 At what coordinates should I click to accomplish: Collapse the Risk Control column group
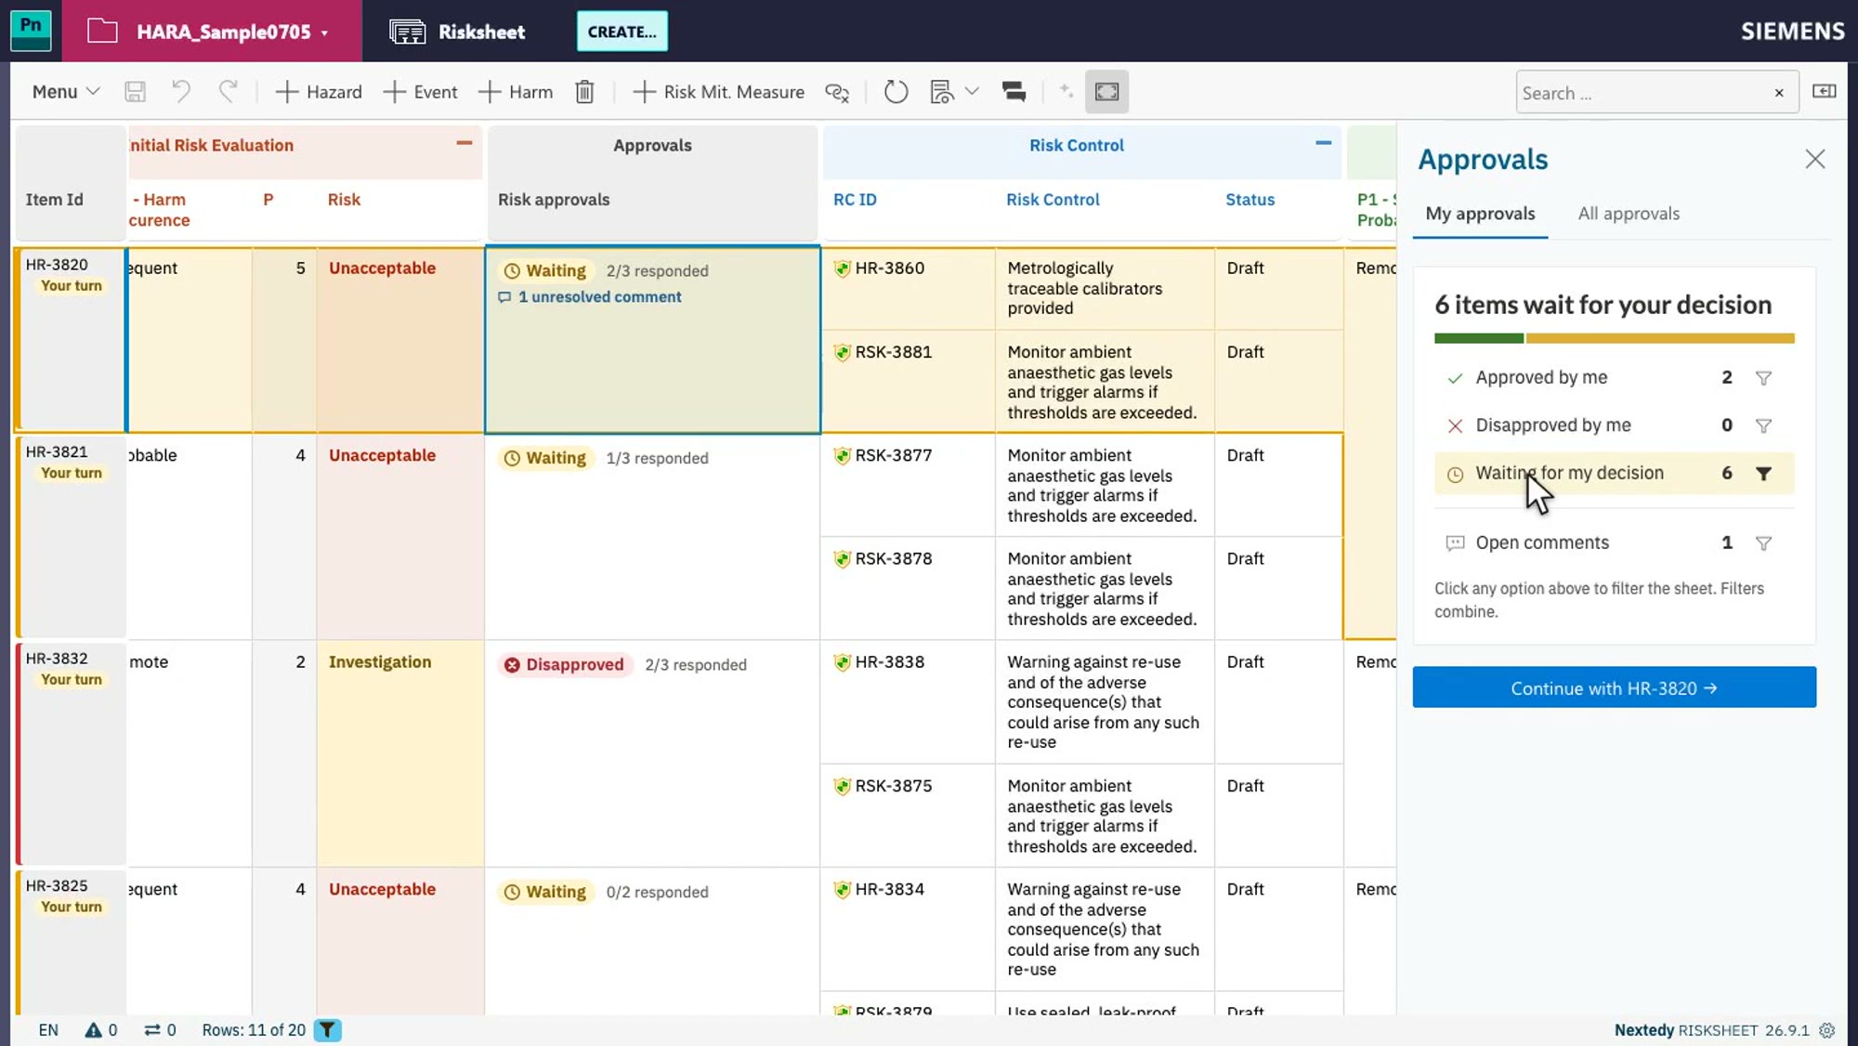(x=1323, y=143)
